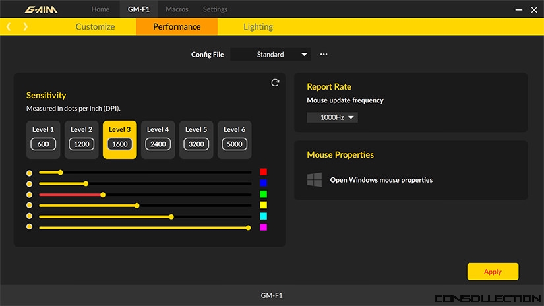Click the fourth DPI slider handle
The height and width of the screenshot is (306, 544).
137,206
